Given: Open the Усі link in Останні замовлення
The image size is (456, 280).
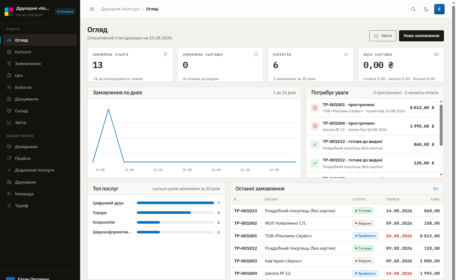Looking at the screenshot, I should [436, 189].
